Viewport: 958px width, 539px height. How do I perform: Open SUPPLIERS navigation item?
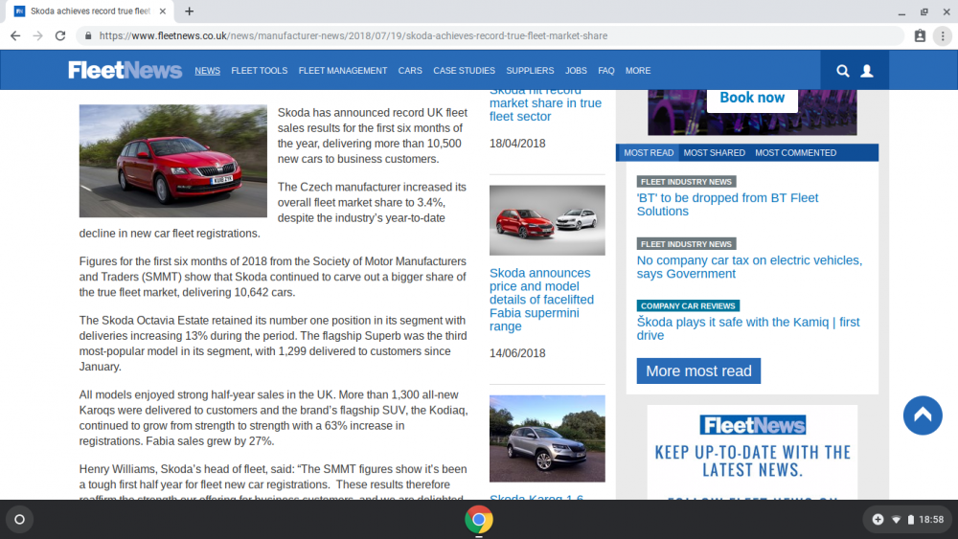pyautogui.click(x=530, y=71)
